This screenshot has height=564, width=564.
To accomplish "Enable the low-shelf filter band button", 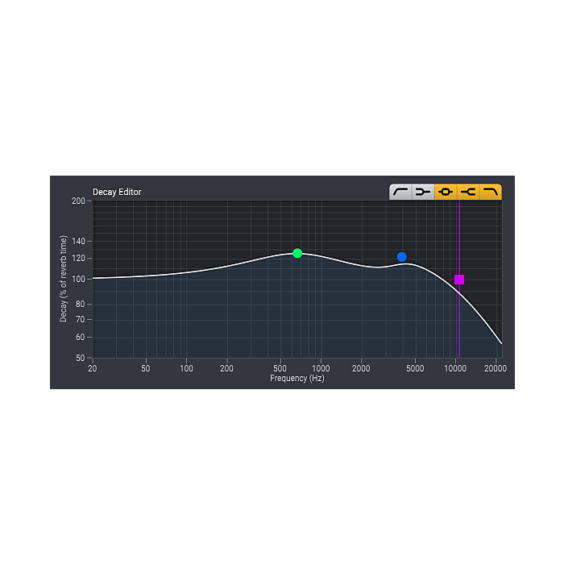I will click(423, 192).
